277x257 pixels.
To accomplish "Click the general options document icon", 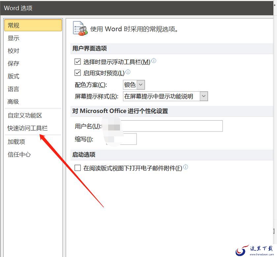I will coord(80,28).
